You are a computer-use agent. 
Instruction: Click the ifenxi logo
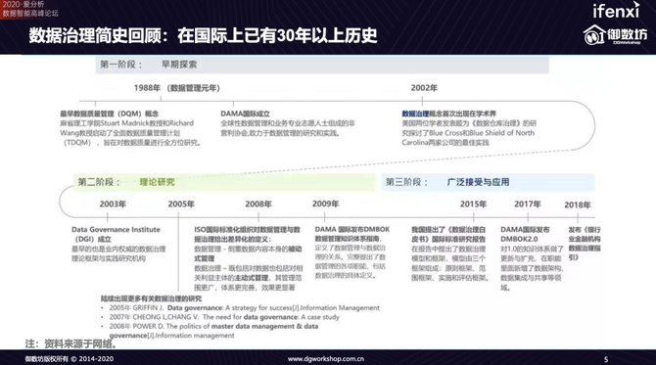coord(616,10)
